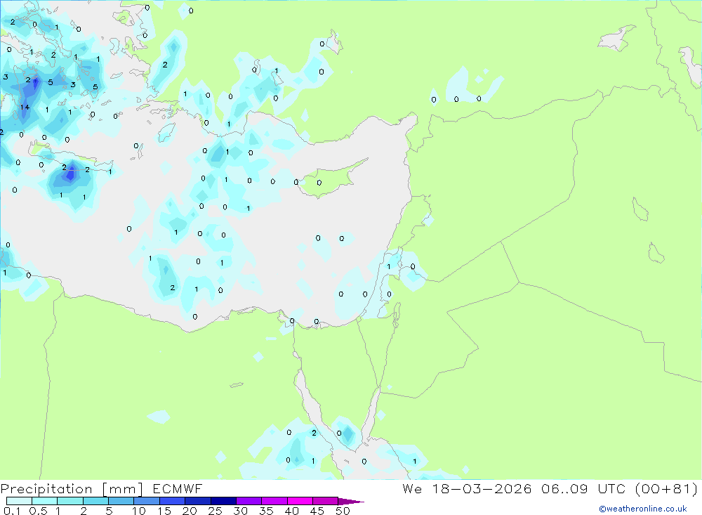Select the 45–50 mm legend swatch
The image size is (702, 515).
click(325, 501)
